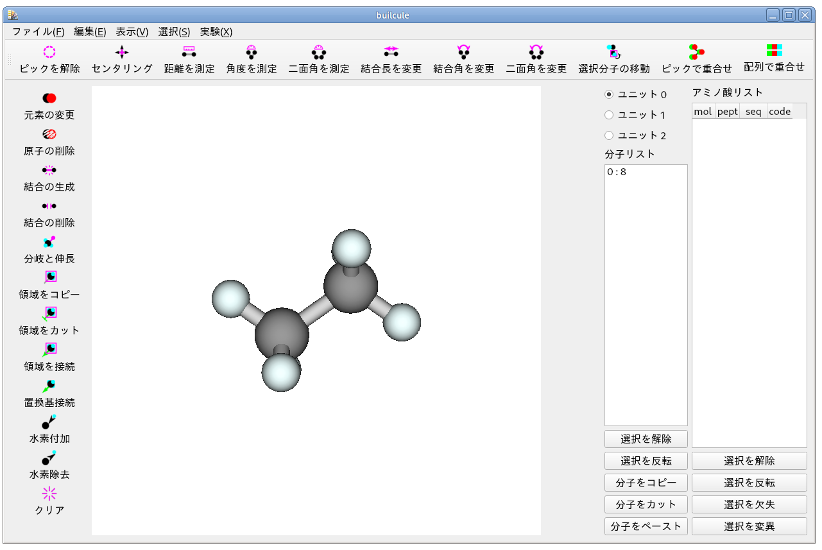Open the ファイル(F) menu
The height and width of the screenshot is (550, 822).
point(38,31)
